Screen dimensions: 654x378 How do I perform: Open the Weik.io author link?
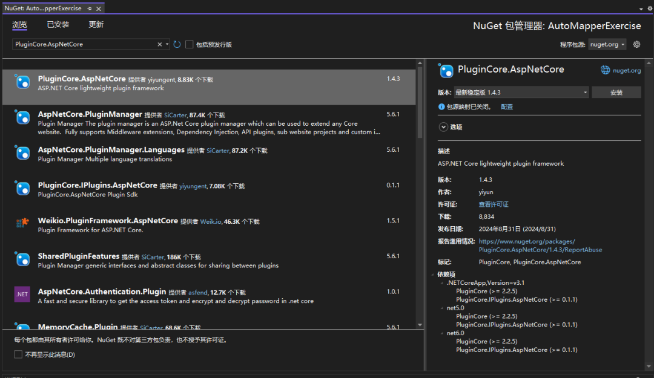pos(211,222)
